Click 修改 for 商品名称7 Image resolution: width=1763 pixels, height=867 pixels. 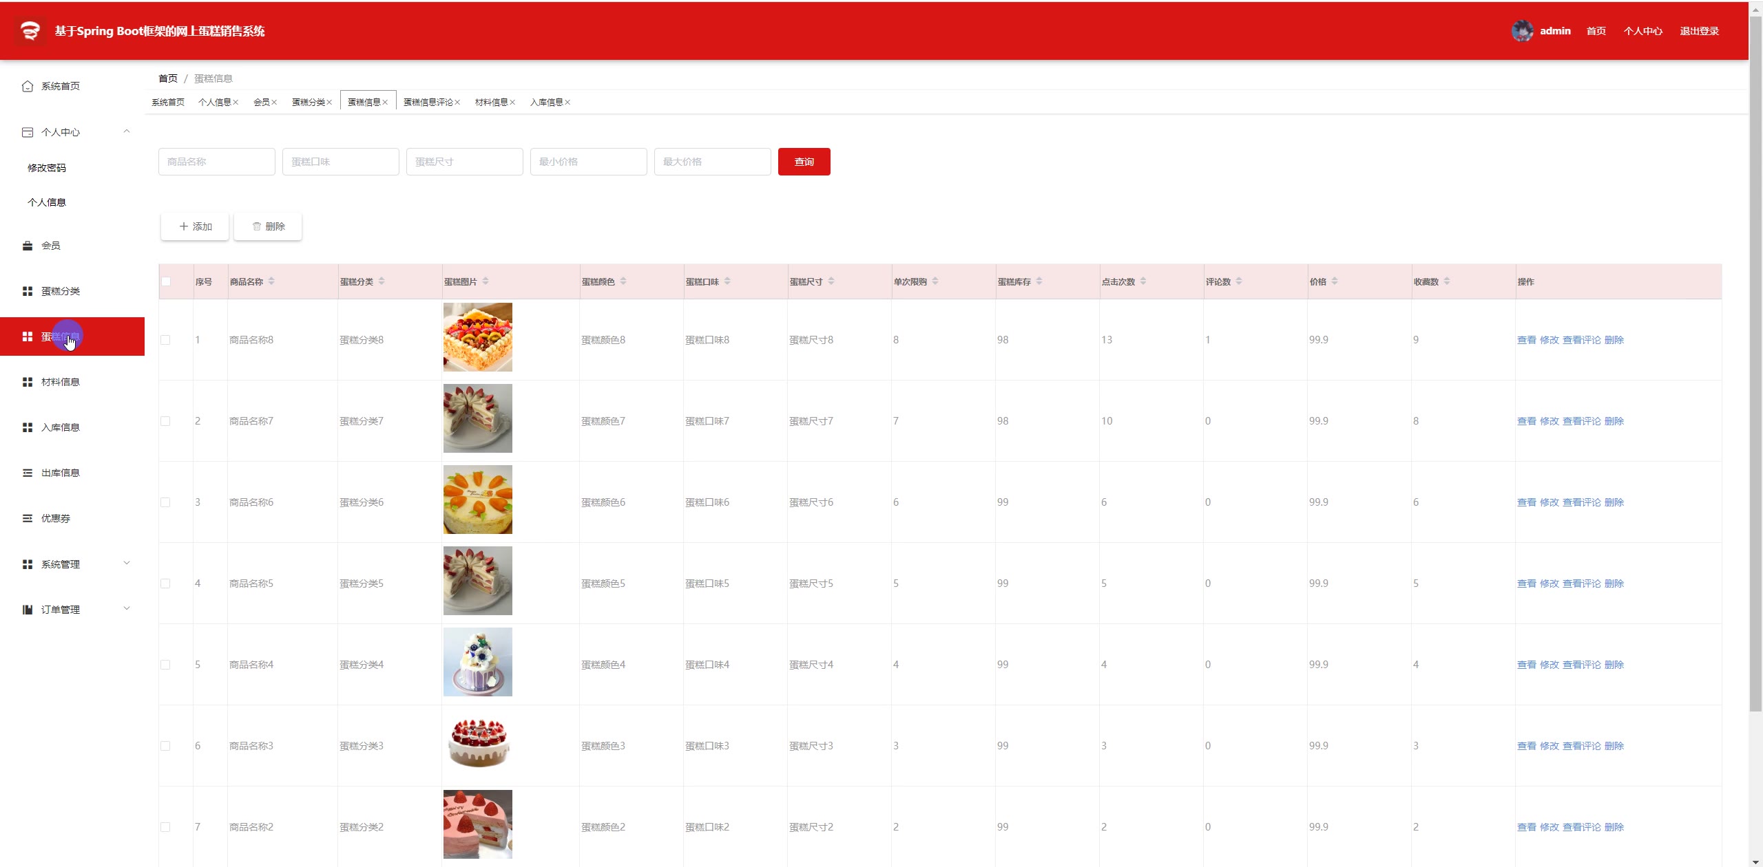coord(1550,421)
